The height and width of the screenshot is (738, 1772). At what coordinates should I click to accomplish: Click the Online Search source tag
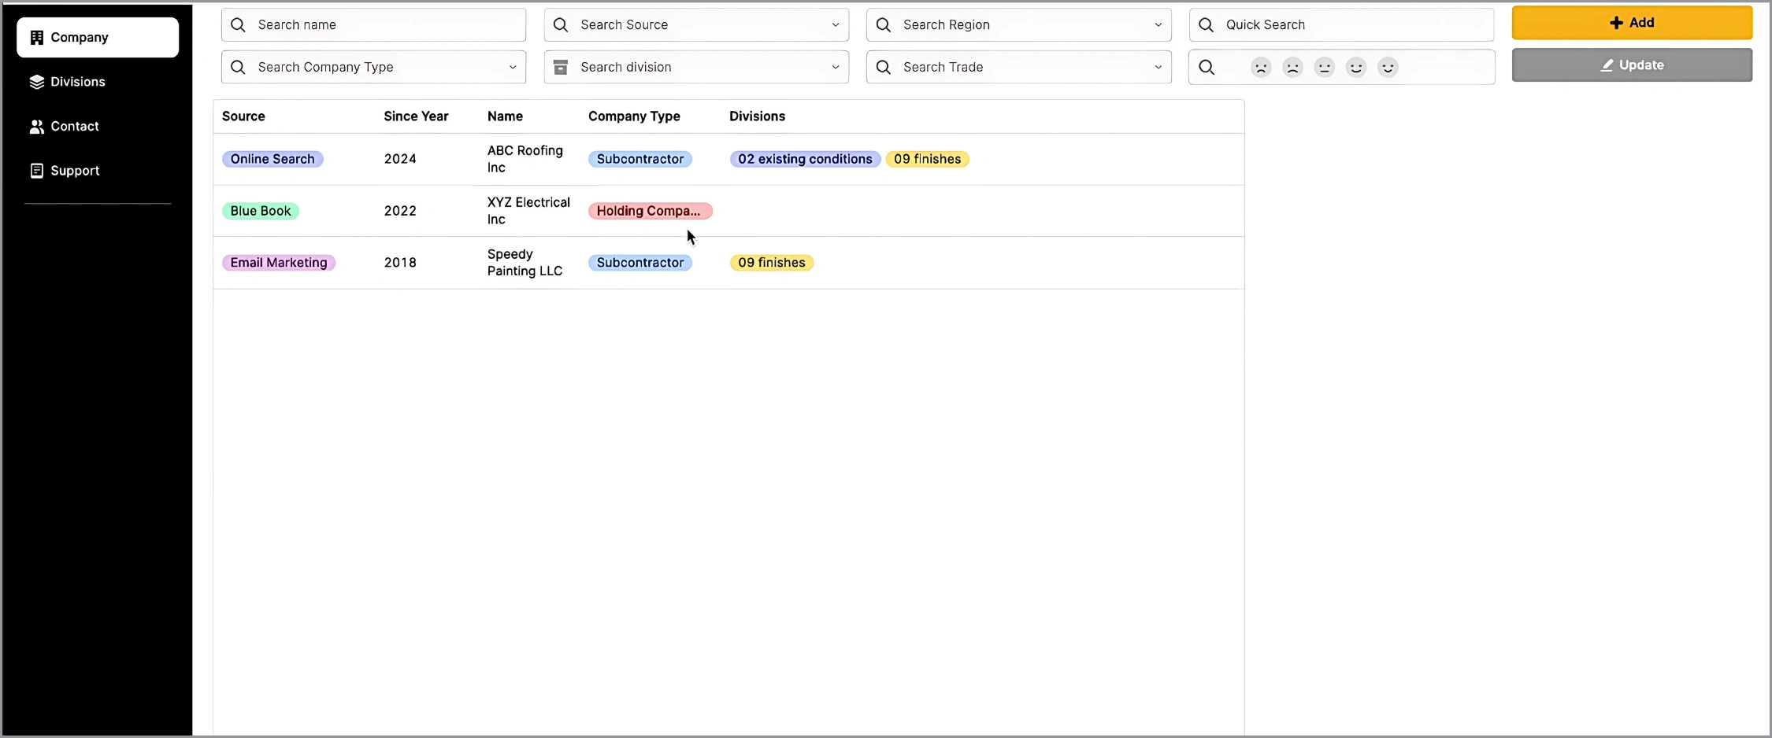pos(272,159)
